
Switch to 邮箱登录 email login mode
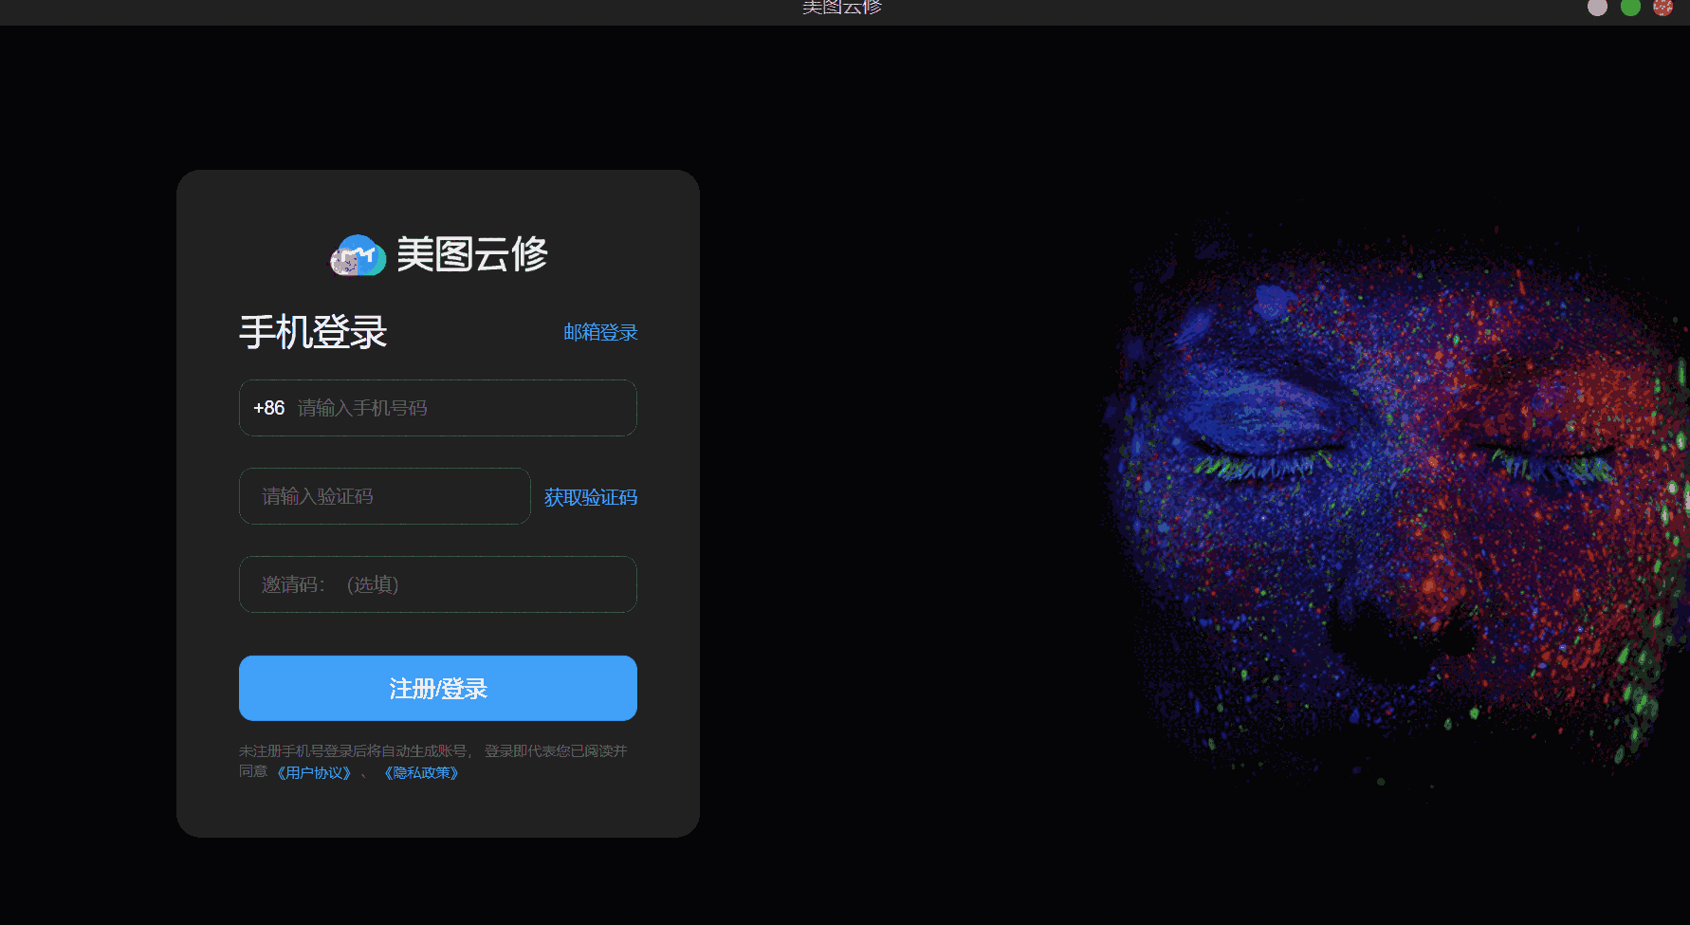click(x=599, y=332)
